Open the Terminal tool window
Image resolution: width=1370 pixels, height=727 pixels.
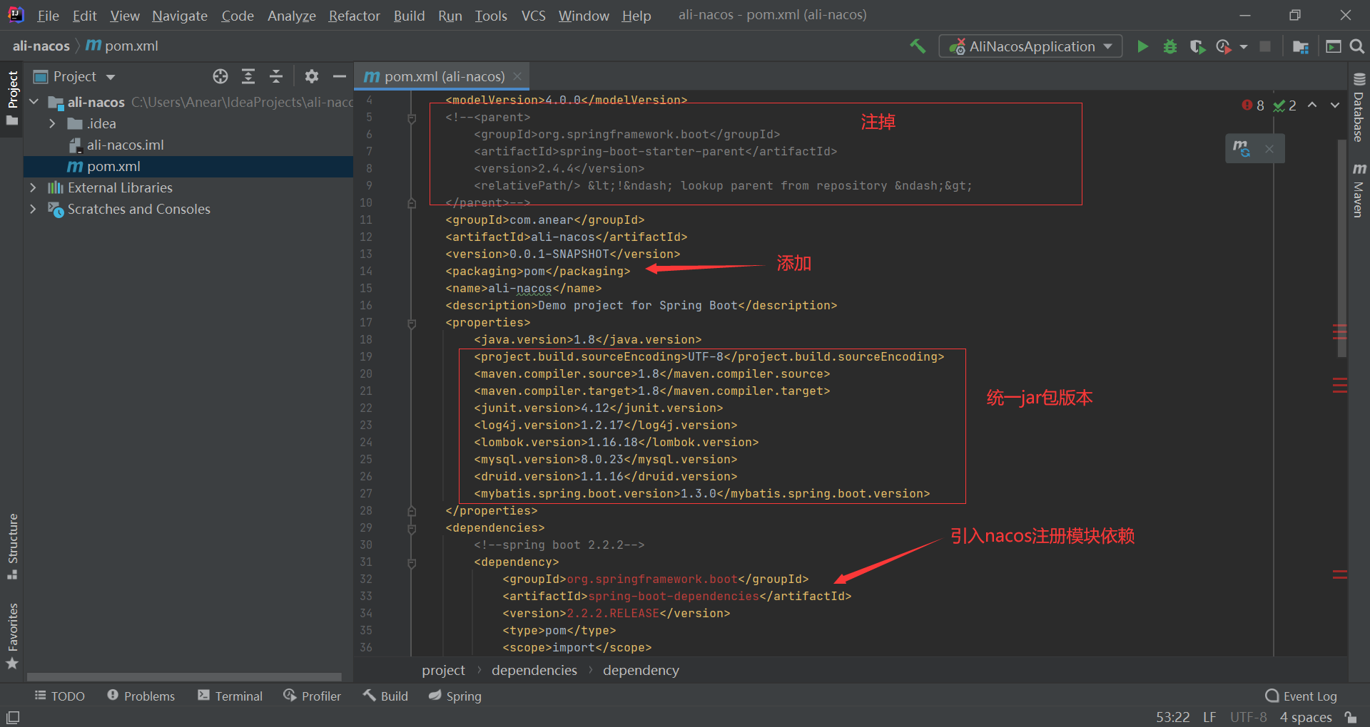[230, 696]
